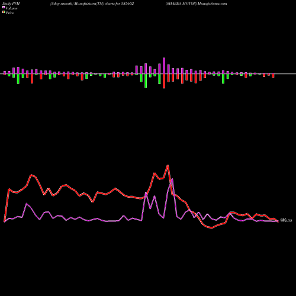Click the Daily PVM chart title

point(11,4)
